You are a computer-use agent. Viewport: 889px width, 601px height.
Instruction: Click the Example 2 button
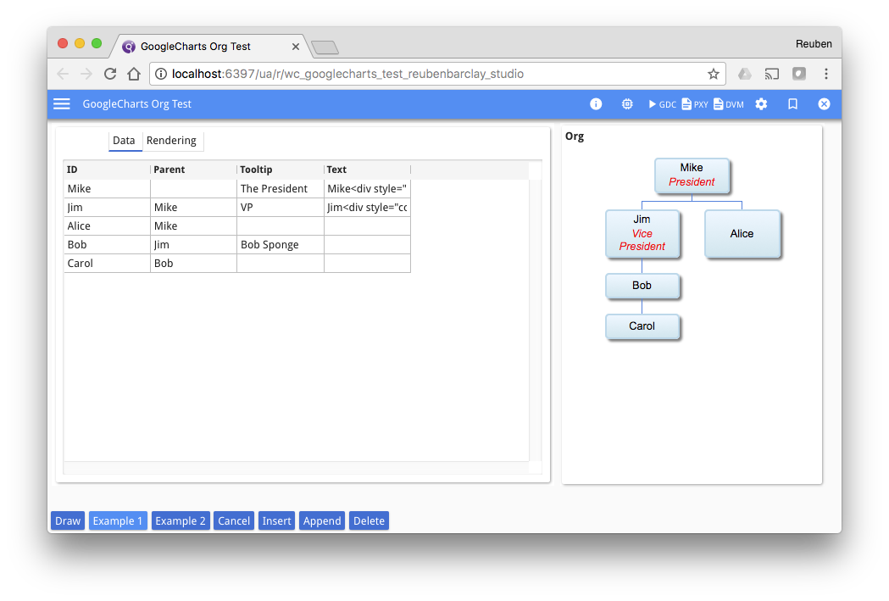click(x=181, y=520)
